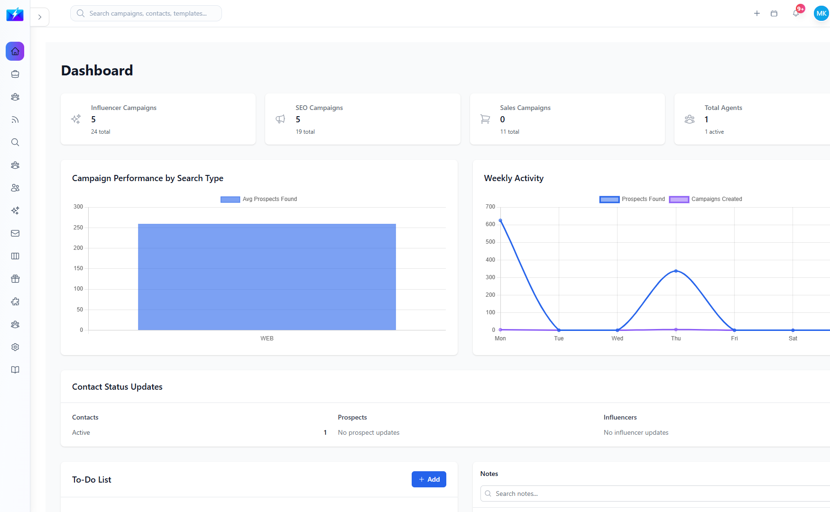Toggle the Avg Prospects Found legend
The width and height of the screenshot is (830, 512).
point(258,199)
